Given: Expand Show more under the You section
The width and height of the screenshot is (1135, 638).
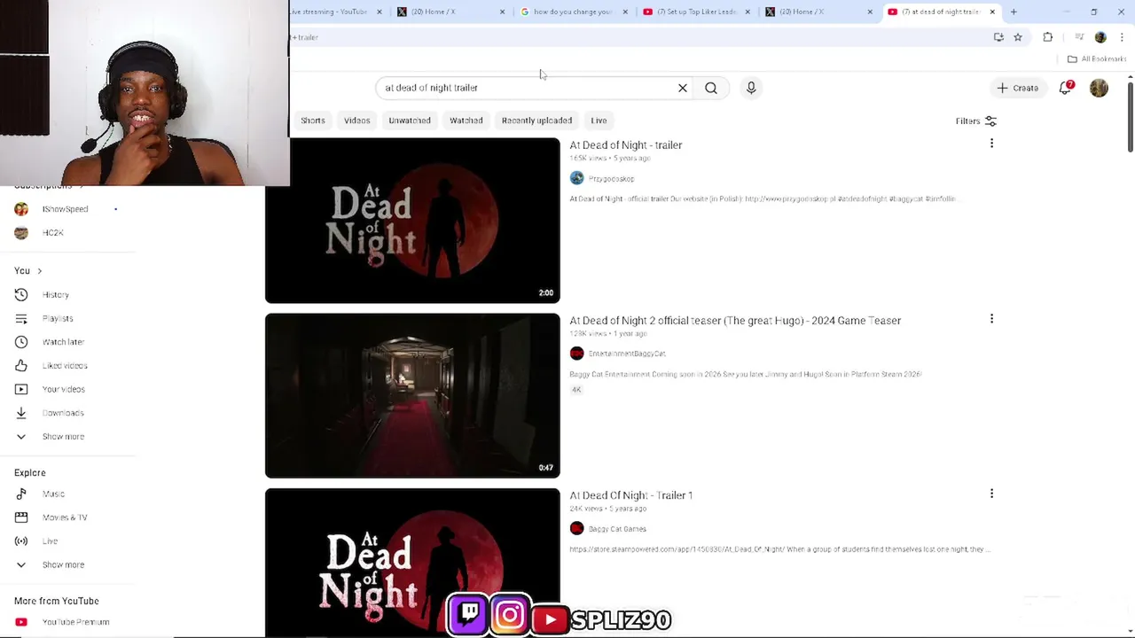Looking at the screenshot, I should click(x=63, y=437).
